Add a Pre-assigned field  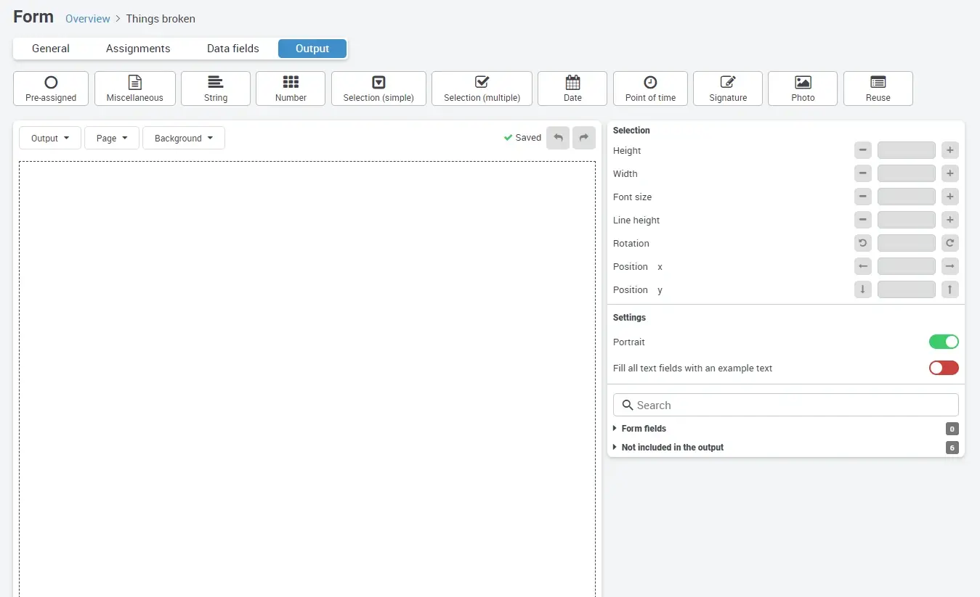point(50,88)
